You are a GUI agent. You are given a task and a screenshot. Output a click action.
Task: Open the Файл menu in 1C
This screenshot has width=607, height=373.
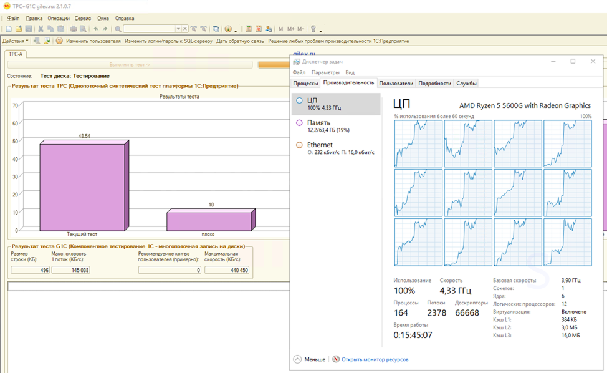tap(13, 18)
